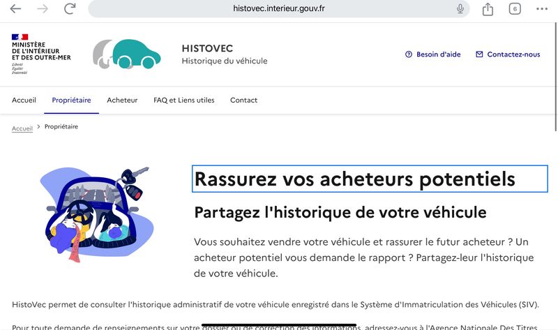Select the histovec.interieur.gouv.fr address bar
Viewport: 558px width, 330px height.
[x=278, y=8]
